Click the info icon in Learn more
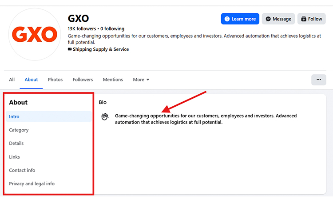This screenshot has width=333, height=200. (x=227, y=19)
